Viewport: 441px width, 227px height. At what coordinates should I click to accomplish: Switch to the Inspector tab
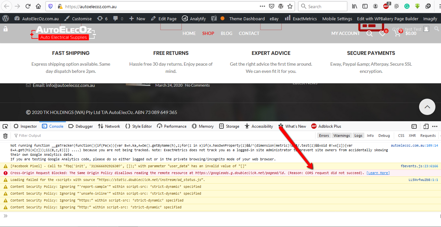(x=25, y=126)
